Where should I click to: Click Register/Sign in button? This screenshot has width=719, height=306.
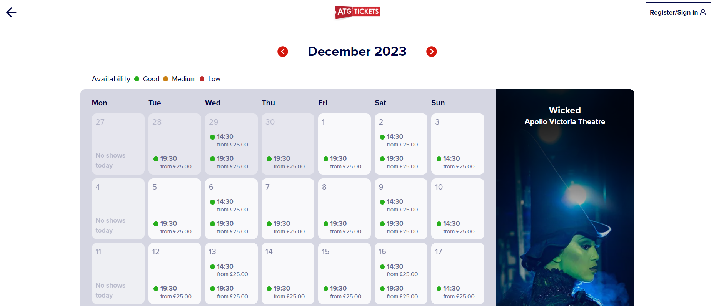click(x=678, y=12)
